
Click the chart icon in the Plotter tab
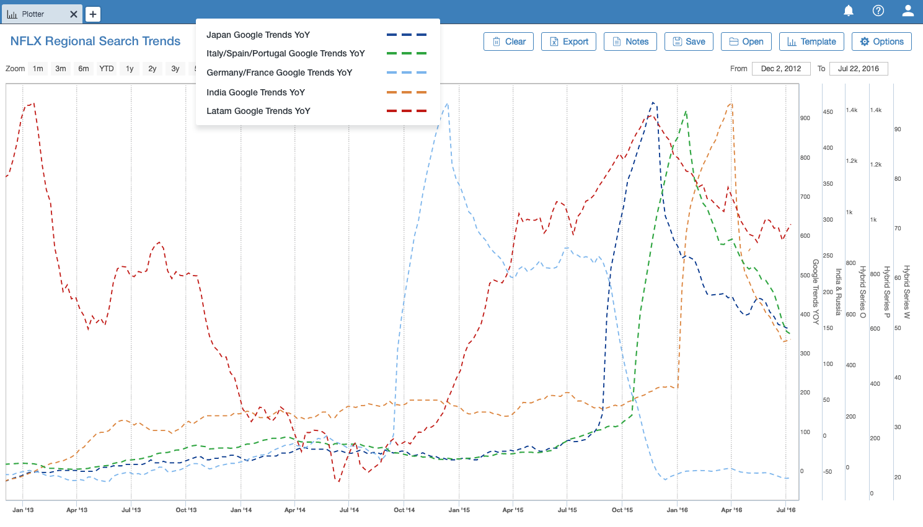click(12, 14)
